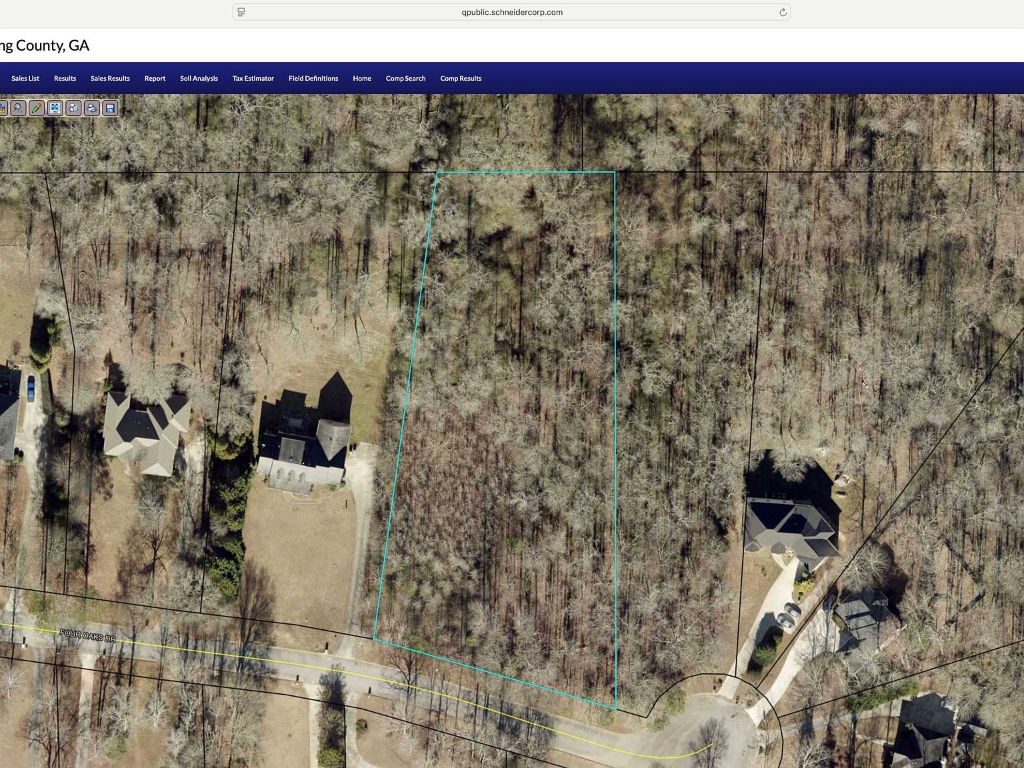Viewport: 1024px width, 768px height.
Task: Open Soil Analysis
Action: [198, 78]
